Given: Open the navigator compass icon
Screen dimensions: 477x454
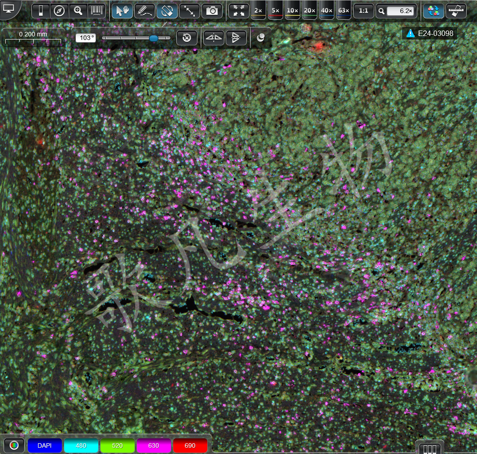Looking at the screenshot, I should coord(59,11).
